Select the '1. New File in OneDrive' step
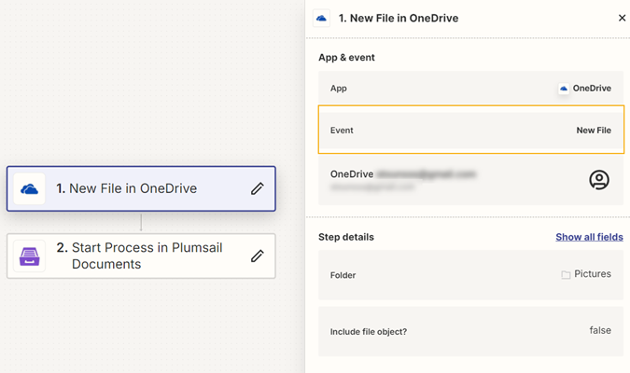This screenshot has height=373, width=630. coord(141,188)
